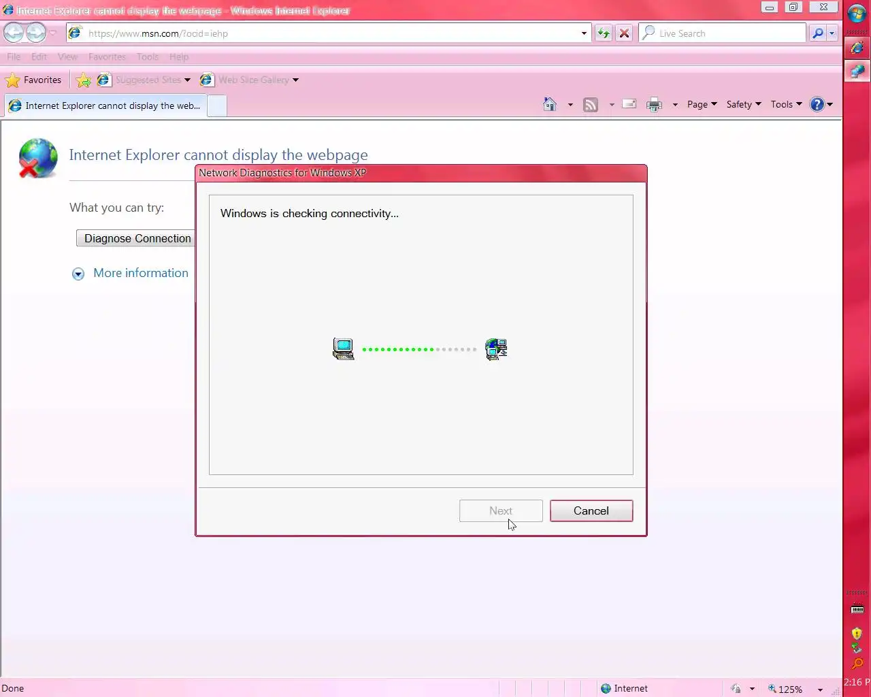This screenshot has width=871, height=697.
Task: Click the RSS feeds icon
Action: coord(591,104)
